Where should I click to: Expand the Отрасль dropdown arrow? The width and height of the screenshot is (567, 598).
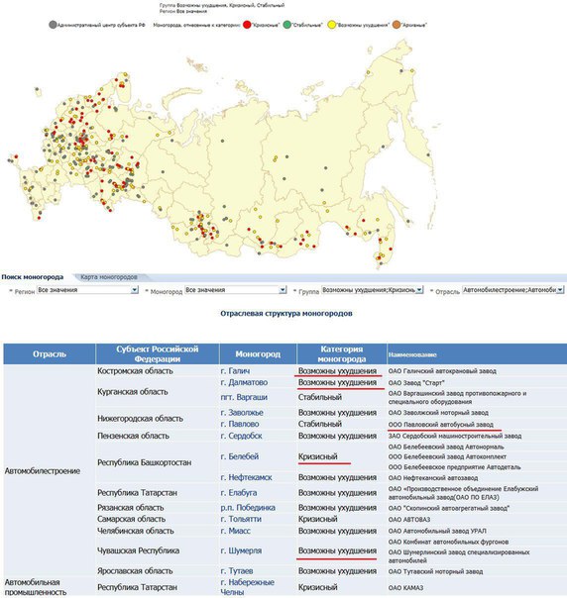point(560,290)
